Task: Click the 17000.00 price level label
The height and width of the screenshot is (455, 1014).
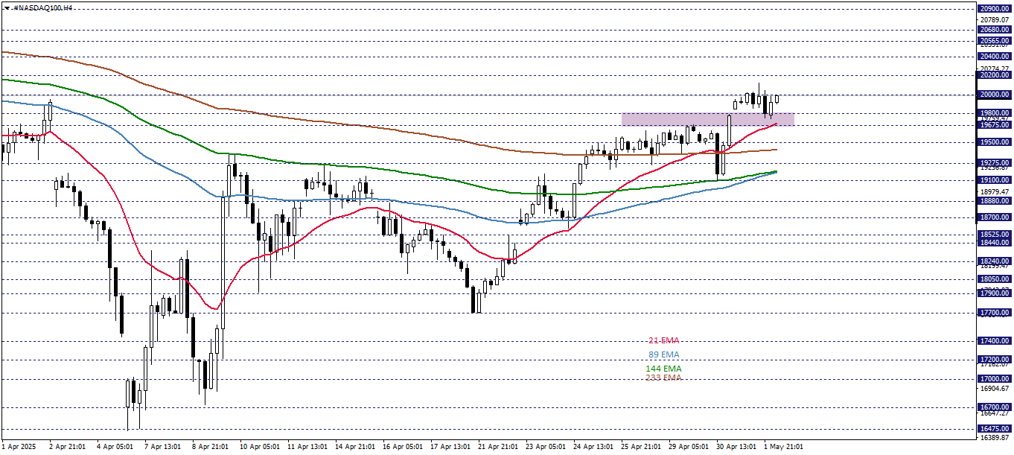Action: pyautogui.click(x=994, y=379)
